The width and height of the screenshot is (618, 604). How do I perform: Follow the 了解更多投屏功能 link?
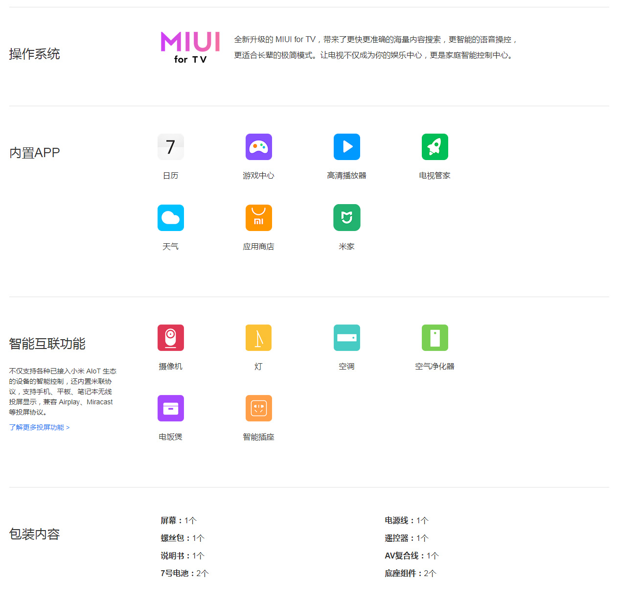(39, 427)
